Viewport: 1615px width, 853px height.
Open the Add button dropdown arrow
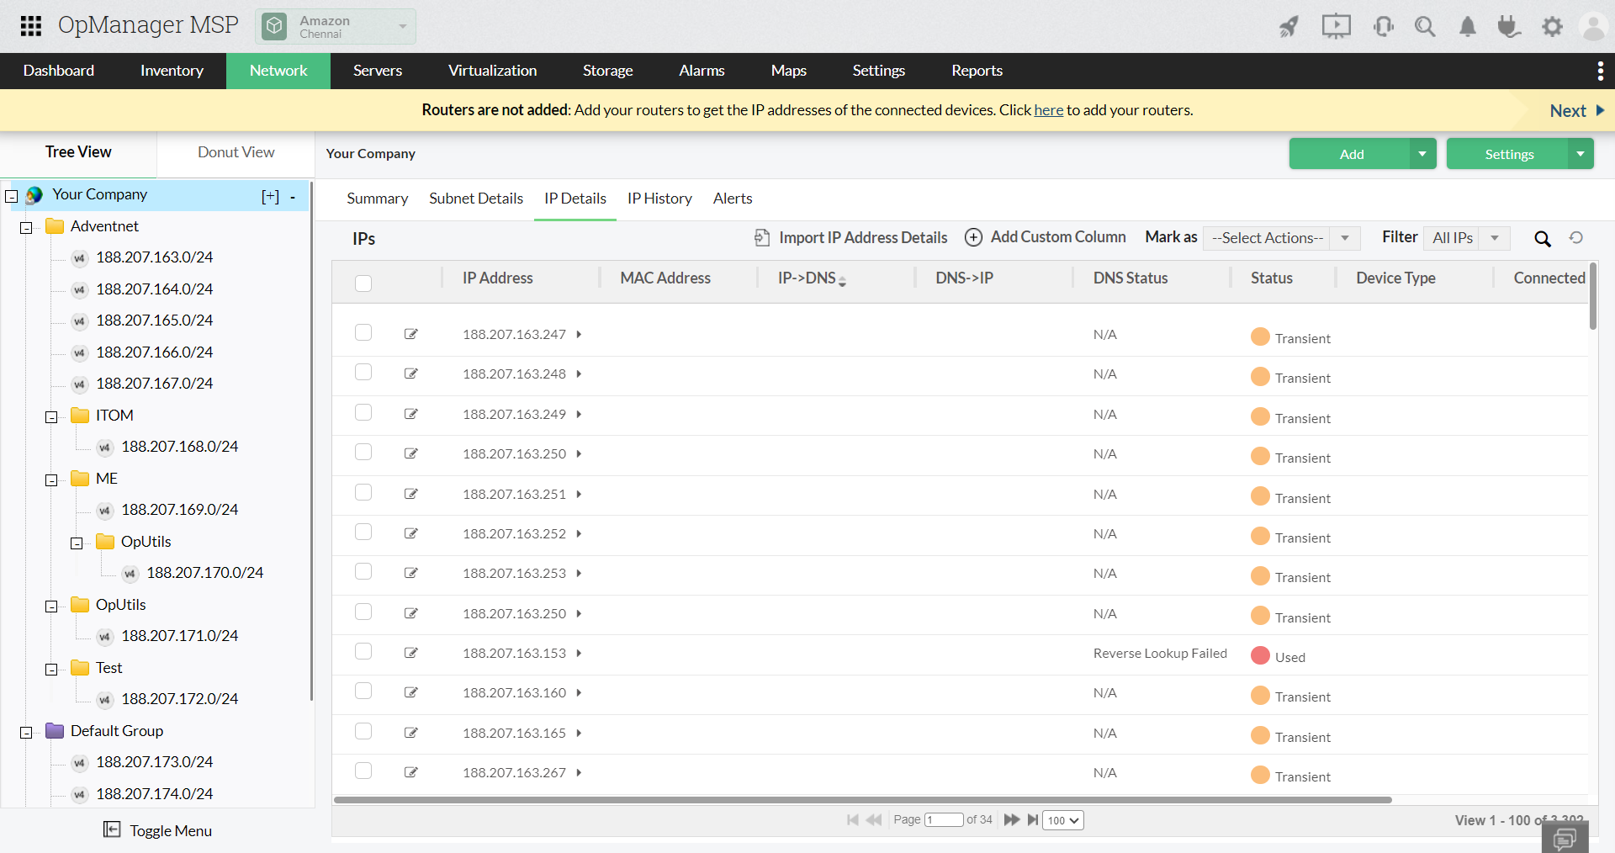click(x=1422, y=154)
